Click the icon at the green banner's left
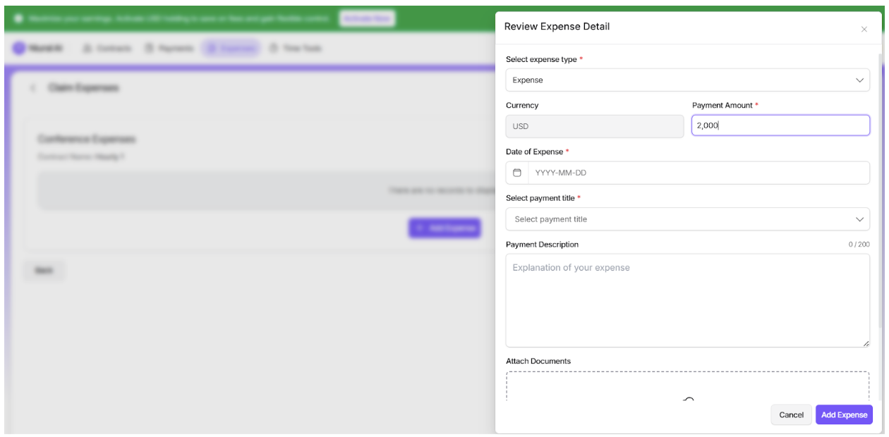Image resolution: width=889 pixels, height=437 pixels. (18, 18)
